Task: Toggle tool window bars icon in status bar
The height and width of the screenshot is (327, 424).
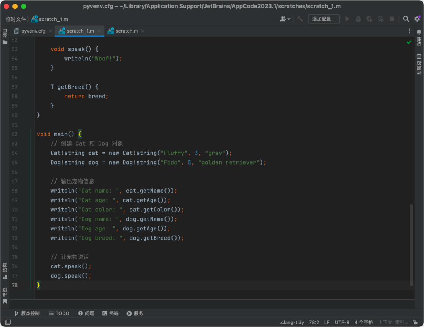Action: point(8,322)
